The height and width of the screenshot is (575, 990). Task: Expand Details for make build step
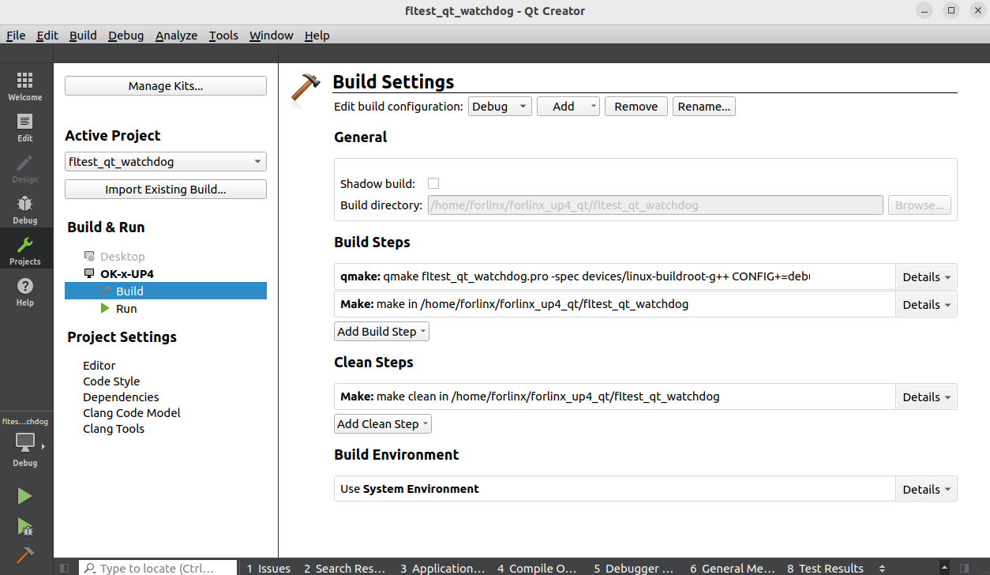[926, 305]
